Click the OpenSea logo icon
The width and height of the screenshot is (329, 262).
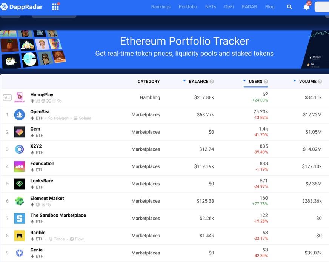click(x=20, y=115)
